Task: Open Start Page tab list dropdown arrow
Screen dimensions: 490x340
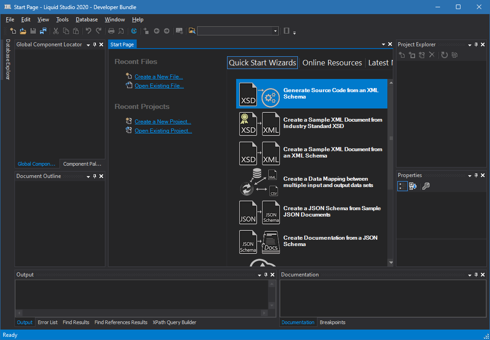Action: pos(383,44)
